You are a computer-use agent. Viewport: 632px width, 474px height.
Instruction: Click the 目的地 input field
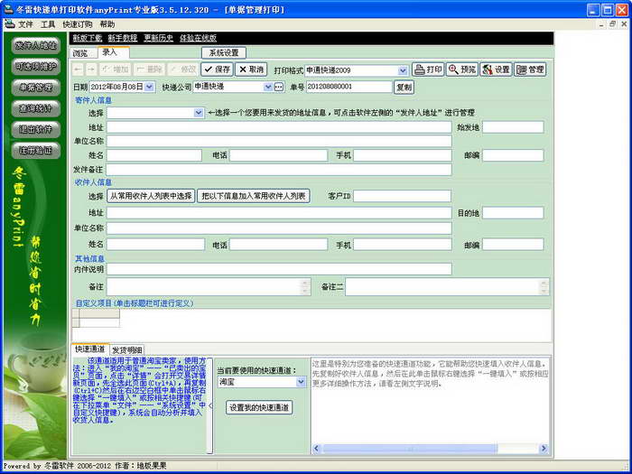(x=513, y=213)
